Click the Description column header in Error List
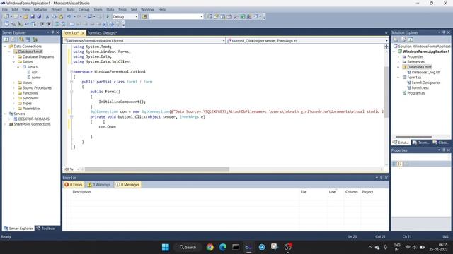The width and height of the screenshot is (453, 254). [81, 192]
